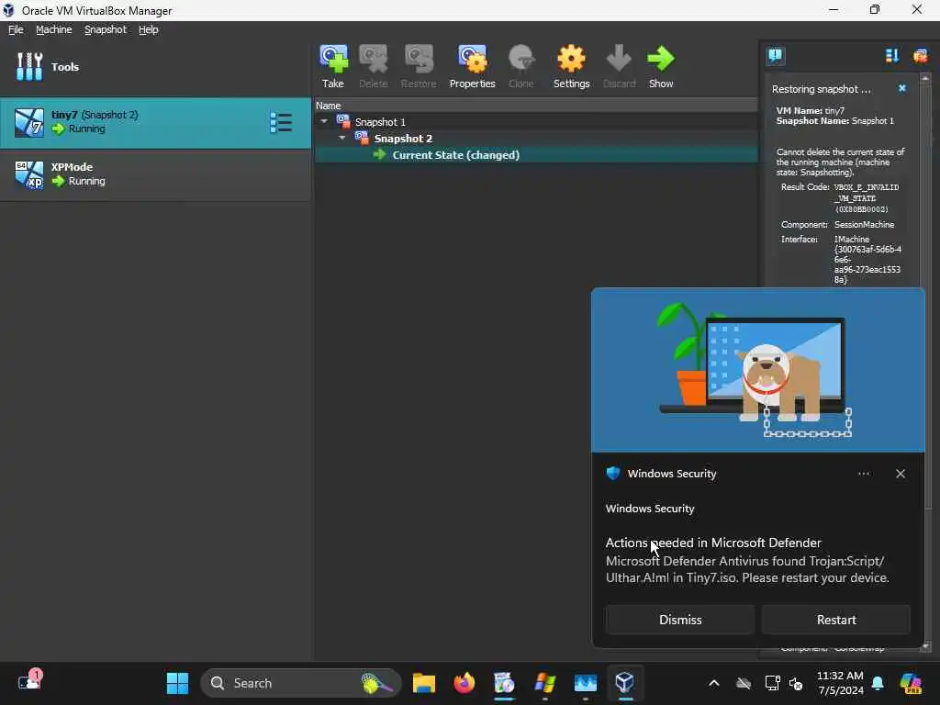Open the VirtualBox cube icon in taskbar
This screenshot has width=940, height=705.
(624, 683)
